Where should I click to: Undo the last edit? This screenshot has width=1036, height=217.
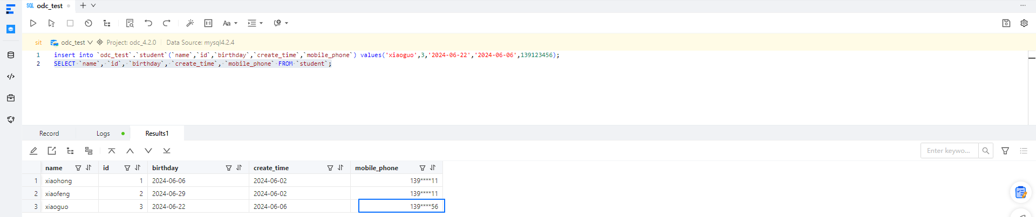pyautogui.click(x=148, y=23)
